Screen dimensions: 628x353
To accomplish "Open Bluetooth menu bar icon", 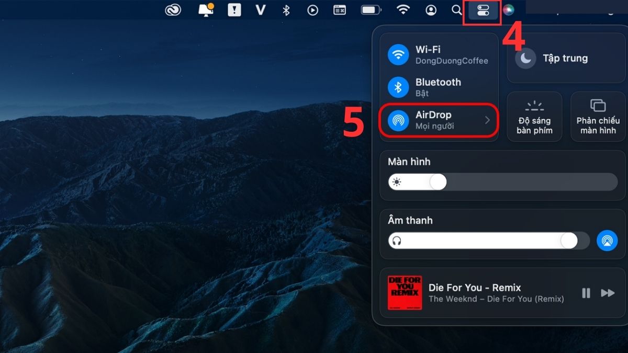I will click(x=286, y=10).
